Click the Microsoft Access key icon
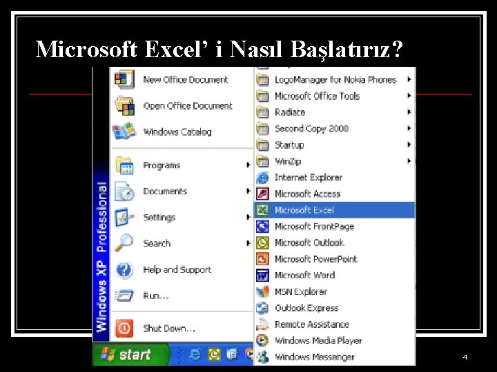Screen dimensions: 497x372 click(x=262, y=194)
